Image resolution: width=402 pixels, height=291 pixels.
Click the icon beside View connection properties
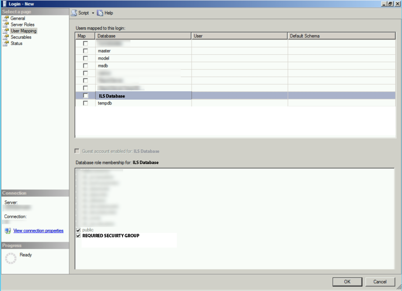click(8, 230)
